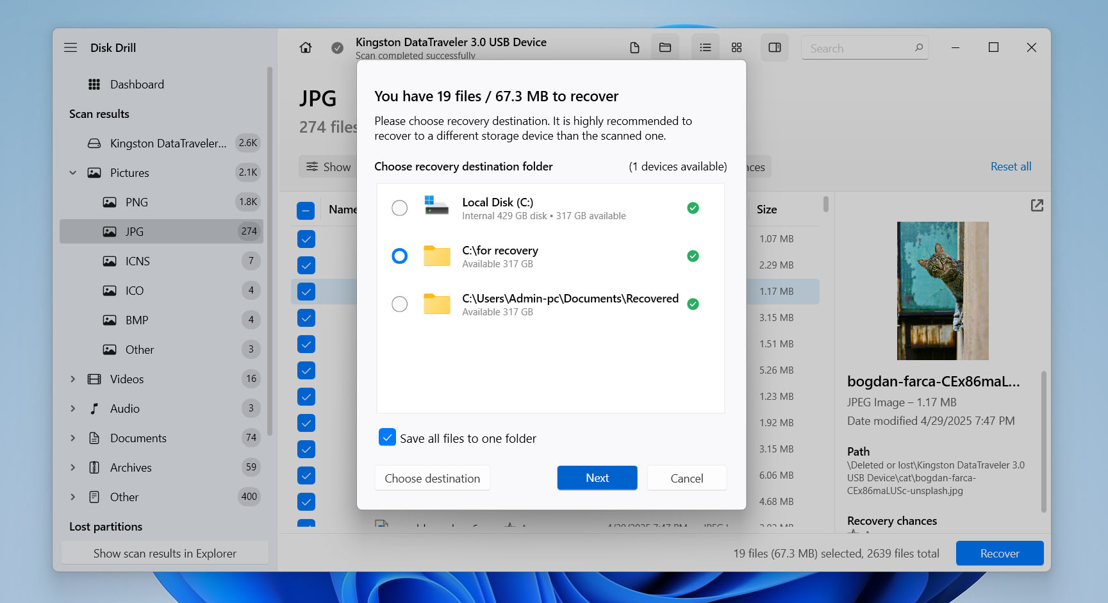The image size is (1108, 603).
Task: Select the JPG results item
Action: (x=161, y=231)
